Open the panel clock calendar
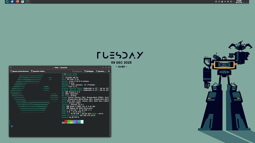The width and height of the screenshot is (255, 143). click(x=239, y=1)
